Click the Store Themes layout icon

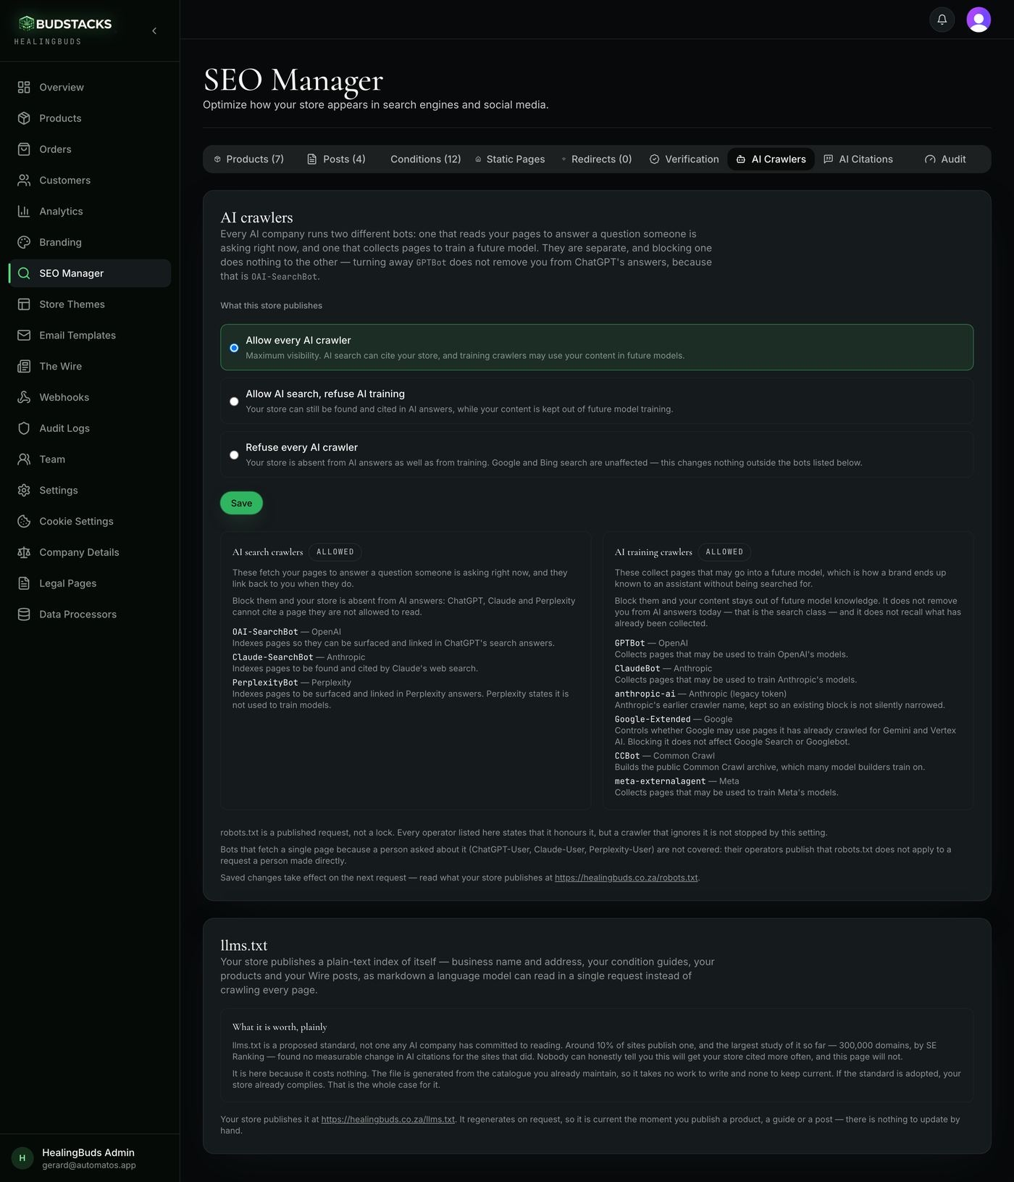coord(24,304)
